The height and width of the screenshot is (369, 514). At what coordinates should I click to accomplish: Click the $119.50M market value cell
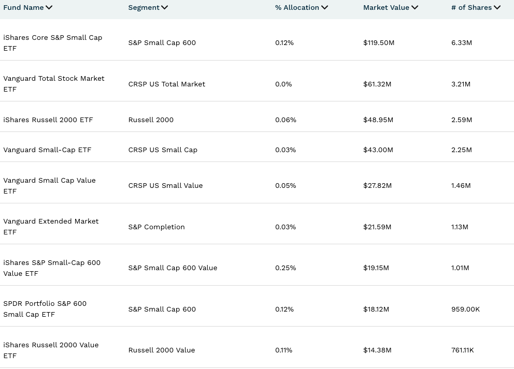tap(379, 43)
